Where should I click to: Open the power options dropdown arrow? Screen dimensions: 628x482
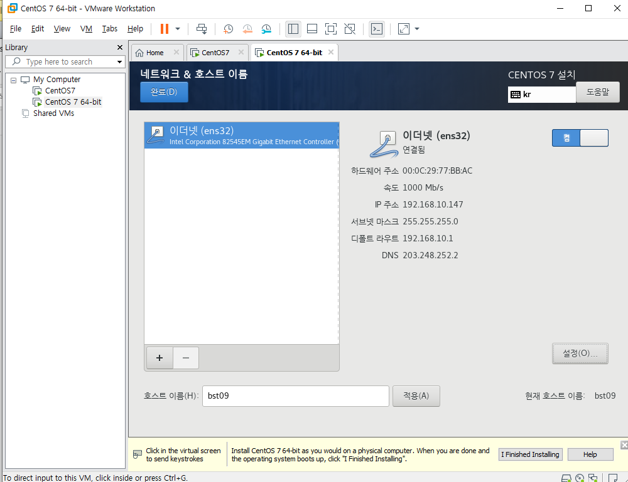pyautogui.click(x=178, y=29)
